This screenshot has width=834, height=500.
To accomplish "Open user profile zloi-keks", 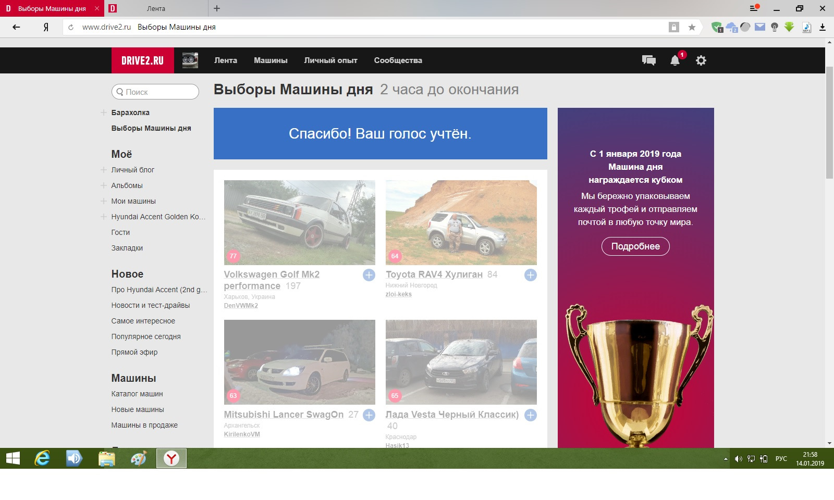I will (399, 294).
